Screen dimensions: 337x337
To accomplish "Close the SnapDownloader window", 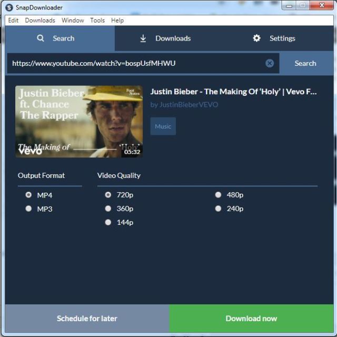I will click(322, 6).
